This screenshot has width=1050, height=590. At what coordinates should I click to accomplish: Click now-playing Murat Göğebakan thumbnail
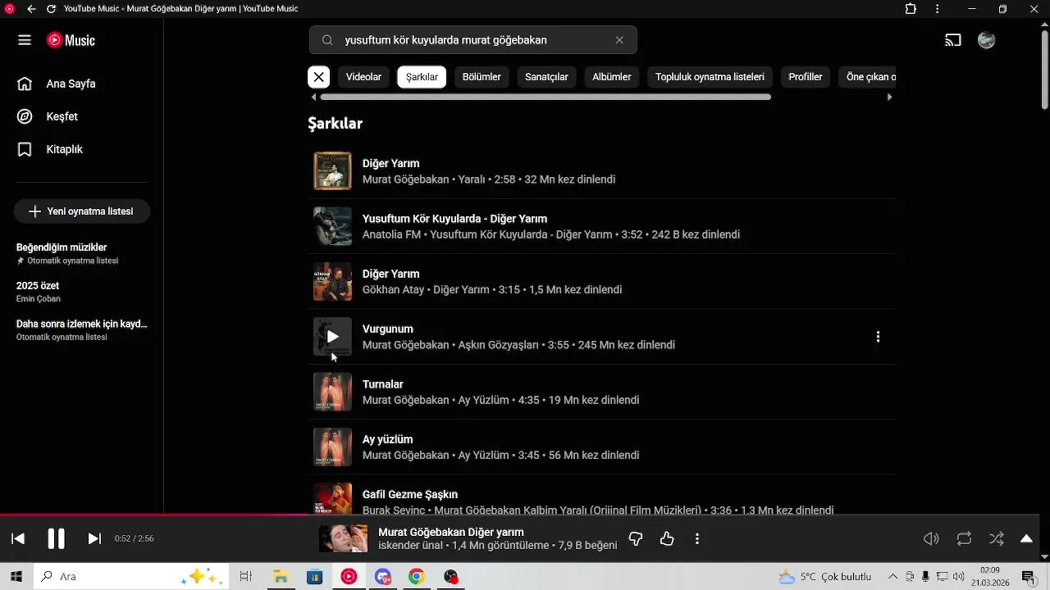pos(344,538)
